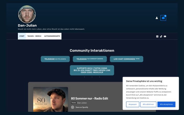Viewport: 184px width, 115px height.
Task: Click the Anpassen cookie button
Action: [133, 104]
